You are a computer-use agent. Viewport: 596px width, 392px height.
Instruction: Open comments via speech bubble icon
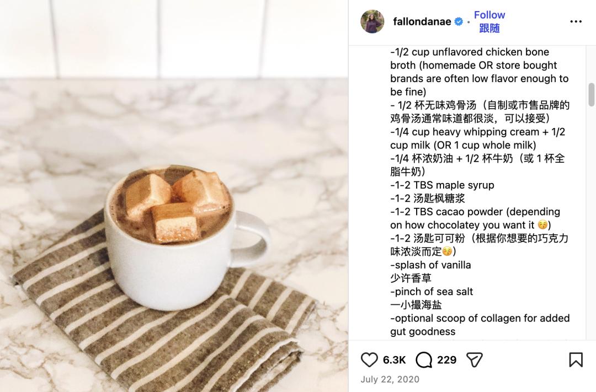pyautogui.click(x=424, y=359)
